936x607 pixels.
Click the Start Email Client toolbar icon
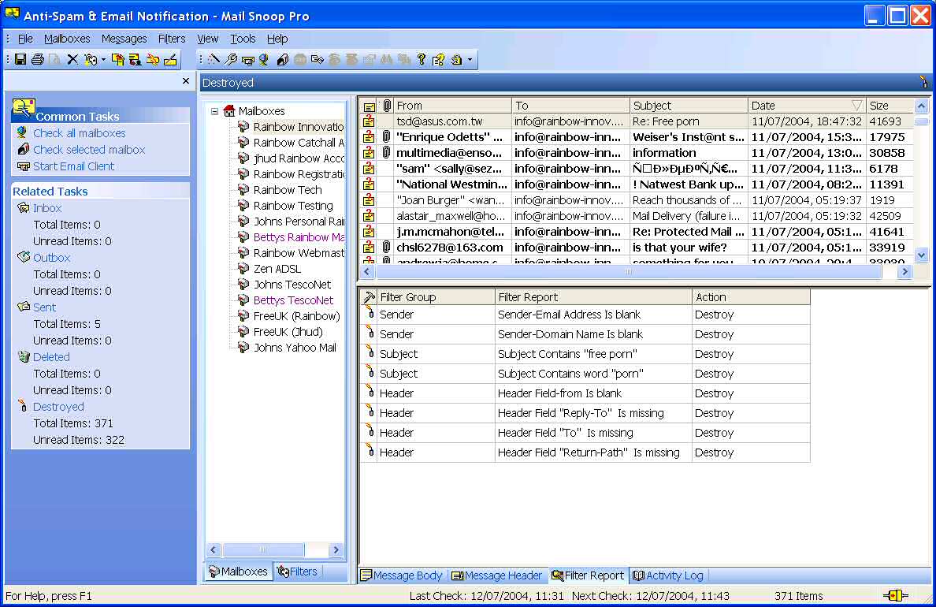click(247, 60)
